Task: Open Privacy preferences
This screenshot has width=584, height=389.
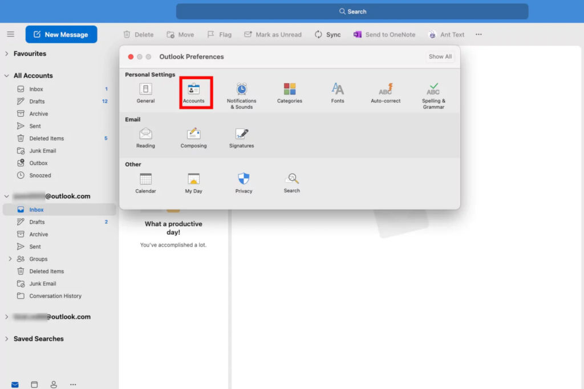Action: pos(244,183)
